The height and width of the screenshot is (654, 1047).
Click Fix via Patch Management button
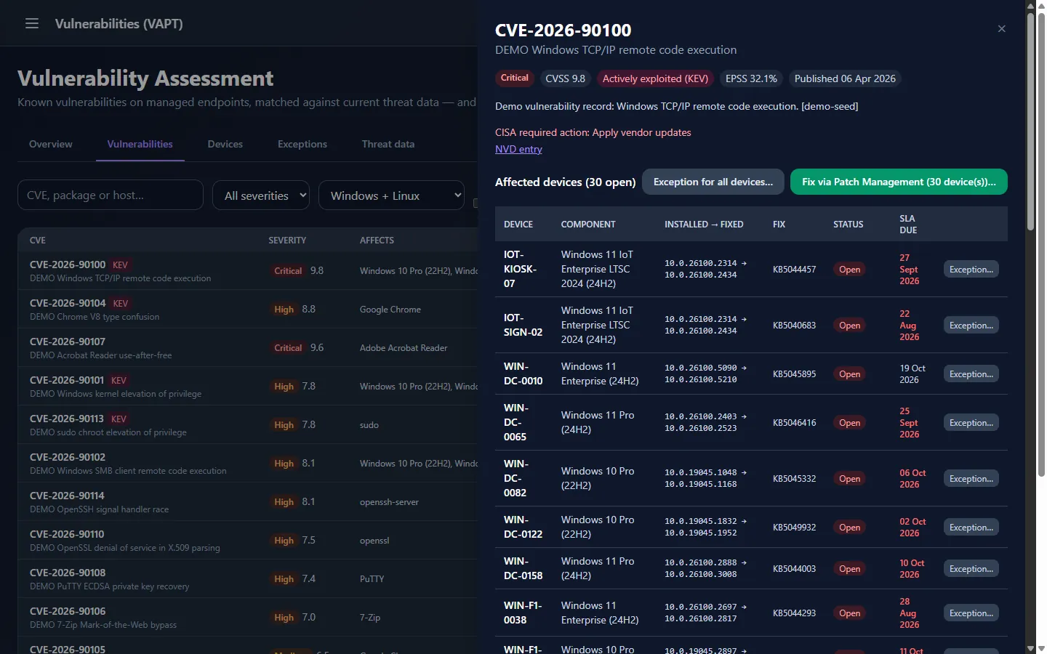899,182
